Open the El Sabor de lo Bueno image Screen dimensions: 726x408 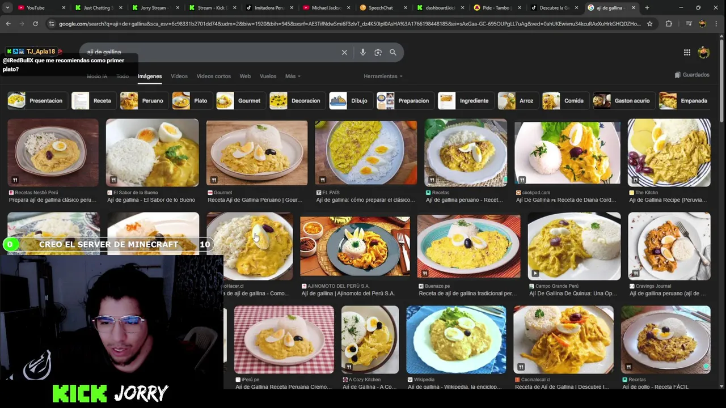point(152,152)
